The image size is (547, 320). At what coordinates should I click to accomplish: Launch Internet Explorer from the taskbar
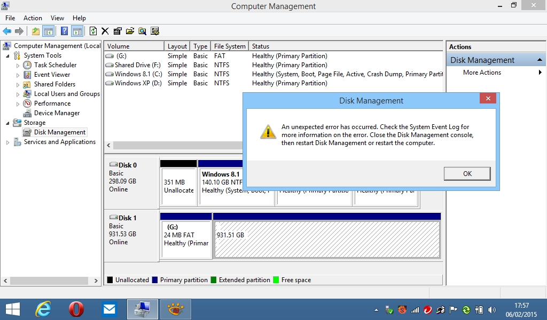(44, 309)
